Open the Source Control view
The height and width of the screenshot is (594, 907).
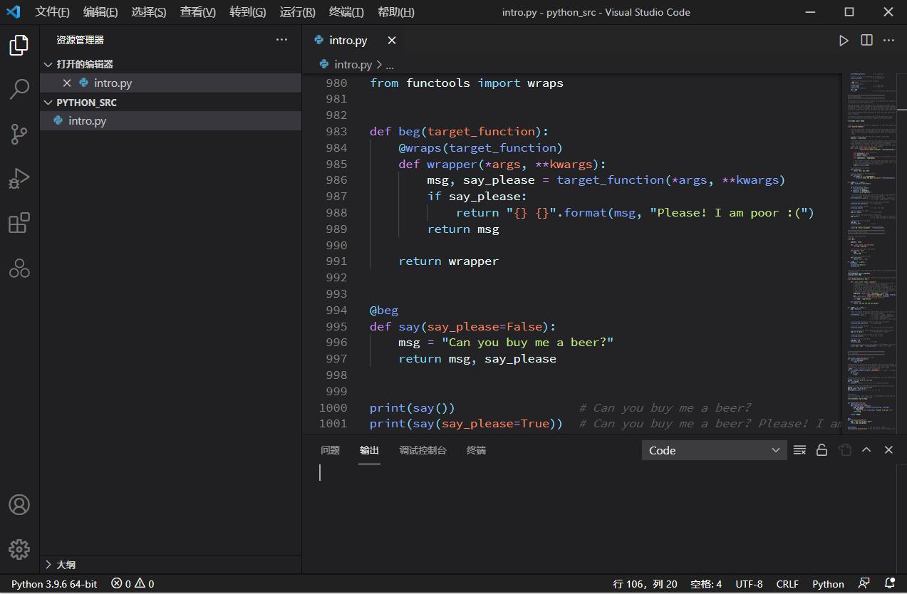coord(19,133)
